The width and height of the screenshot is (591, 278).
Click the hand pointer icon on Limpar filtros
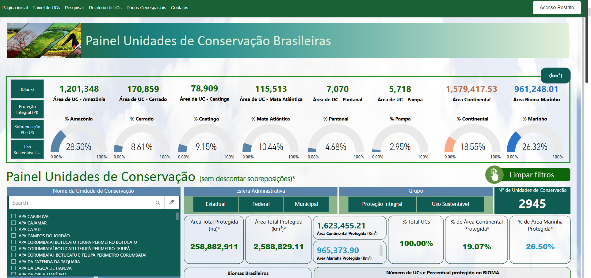(x=494, y=175)
